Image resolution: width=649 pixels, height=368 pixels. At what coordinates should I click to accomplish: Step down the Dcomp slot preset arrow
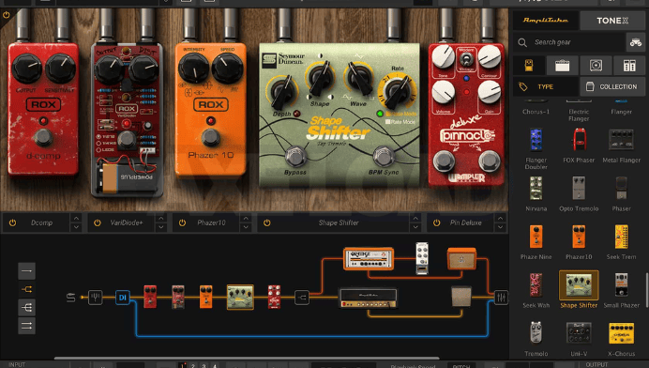click(x=76, y=227)
